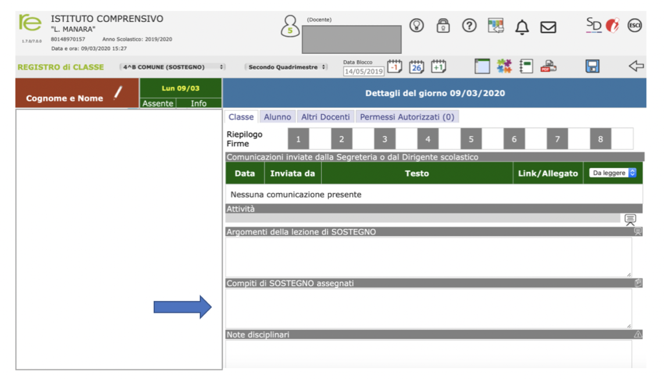Switch to the Classe tab
The height and width of the screenshot is (379, 664).
pyautogui.click(x=241, y=117)
